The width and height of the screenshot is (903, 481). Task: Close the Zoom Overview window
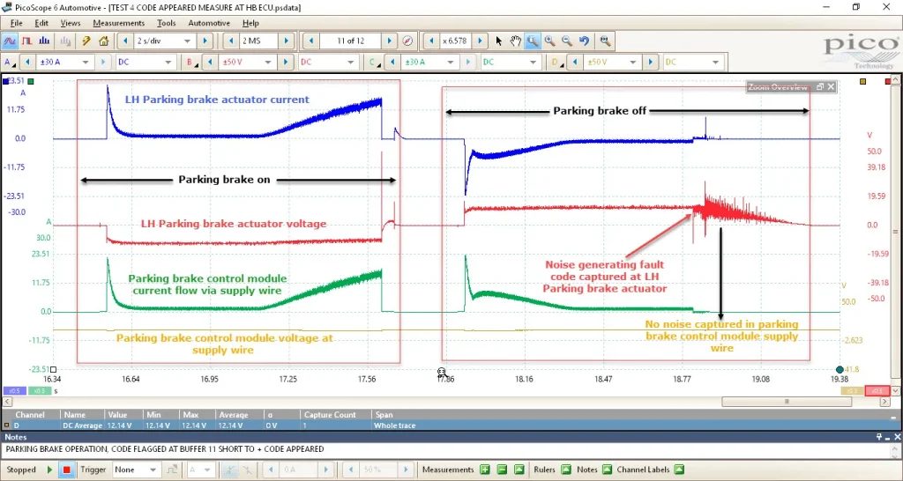tap(831, 87)
